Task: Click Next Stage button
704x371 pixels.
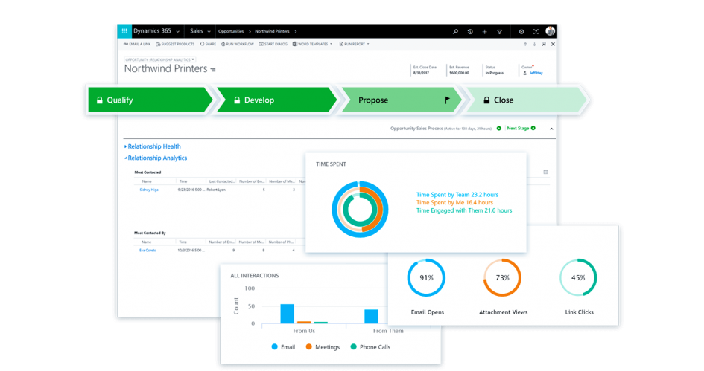Action: click(x=521, y=129)
